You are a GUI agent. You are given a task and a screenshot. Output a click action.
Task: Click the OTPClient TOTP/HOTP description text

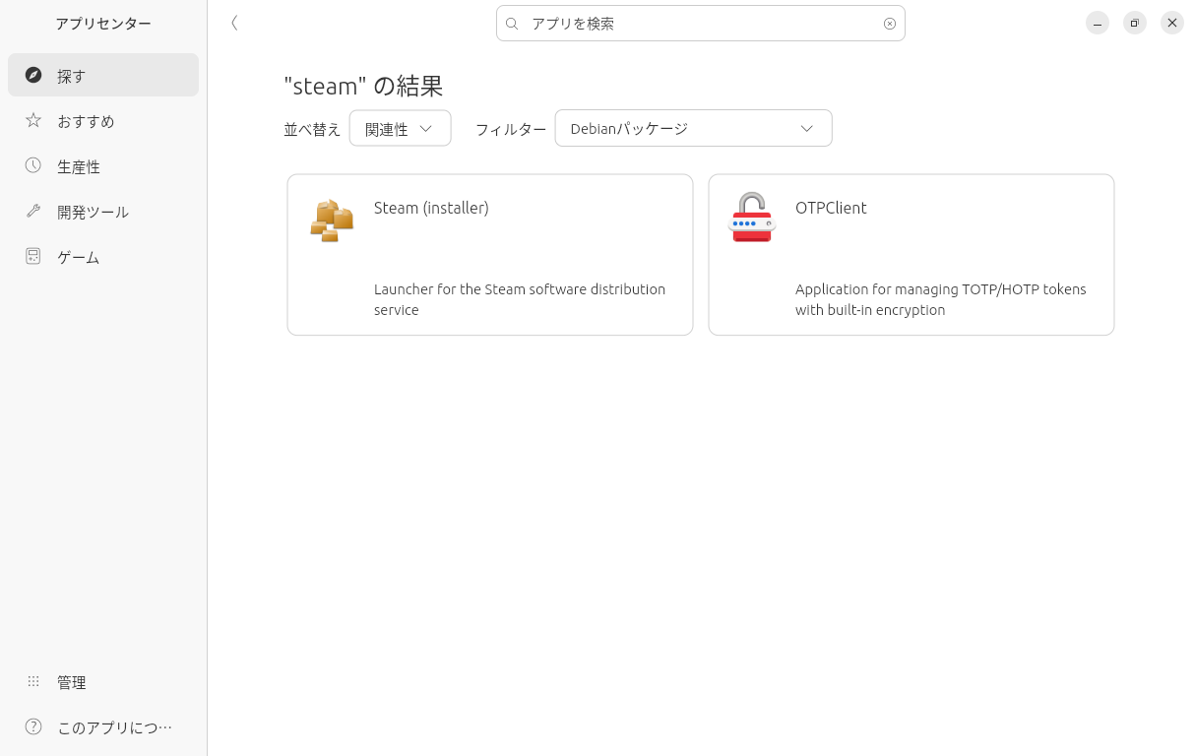coord(941,299)
